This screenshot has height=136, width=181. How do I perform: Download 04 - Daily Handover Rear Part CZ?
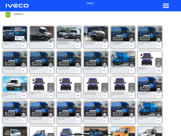click(x=78, y=116)
